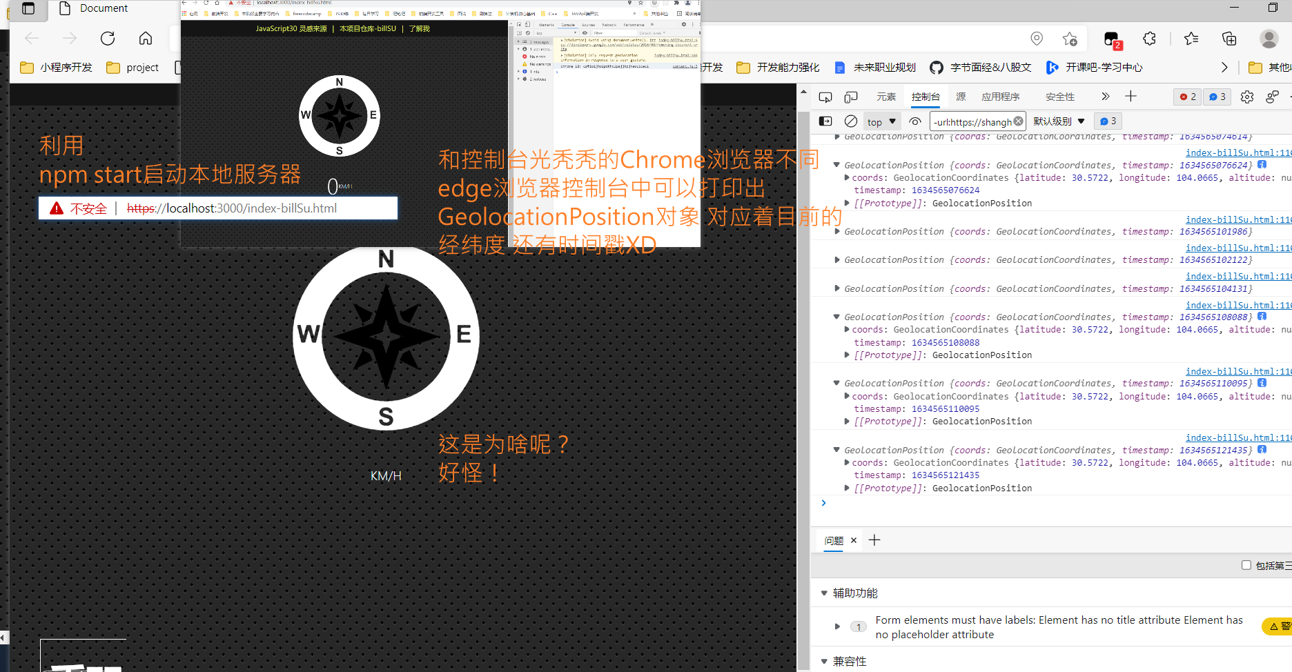
Task: Open the 未来职业规划 bookmark
Action: [x=875, y=67]
